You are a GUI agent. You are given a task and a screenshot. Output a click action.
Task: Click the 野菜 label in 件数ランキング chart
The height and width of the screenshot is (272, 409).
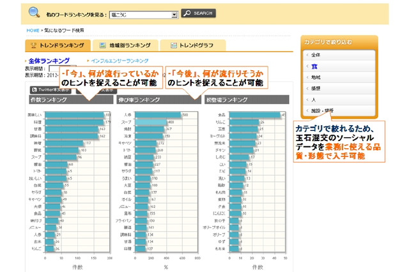point(38,150)
